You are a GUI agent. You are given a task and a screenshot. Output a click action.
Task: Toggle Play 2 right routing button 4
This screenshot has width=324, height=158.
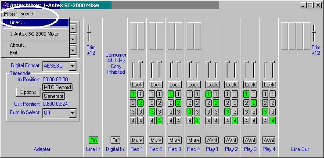point(235,120)
